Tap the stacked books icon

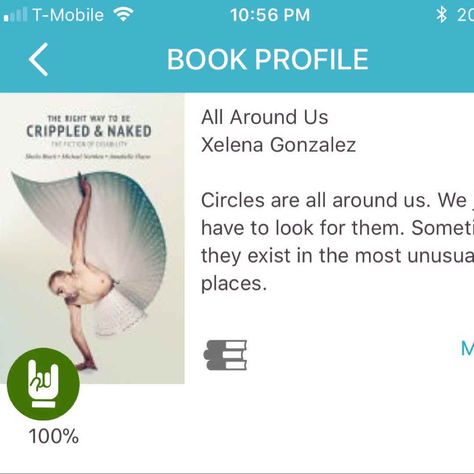point(226,355)
